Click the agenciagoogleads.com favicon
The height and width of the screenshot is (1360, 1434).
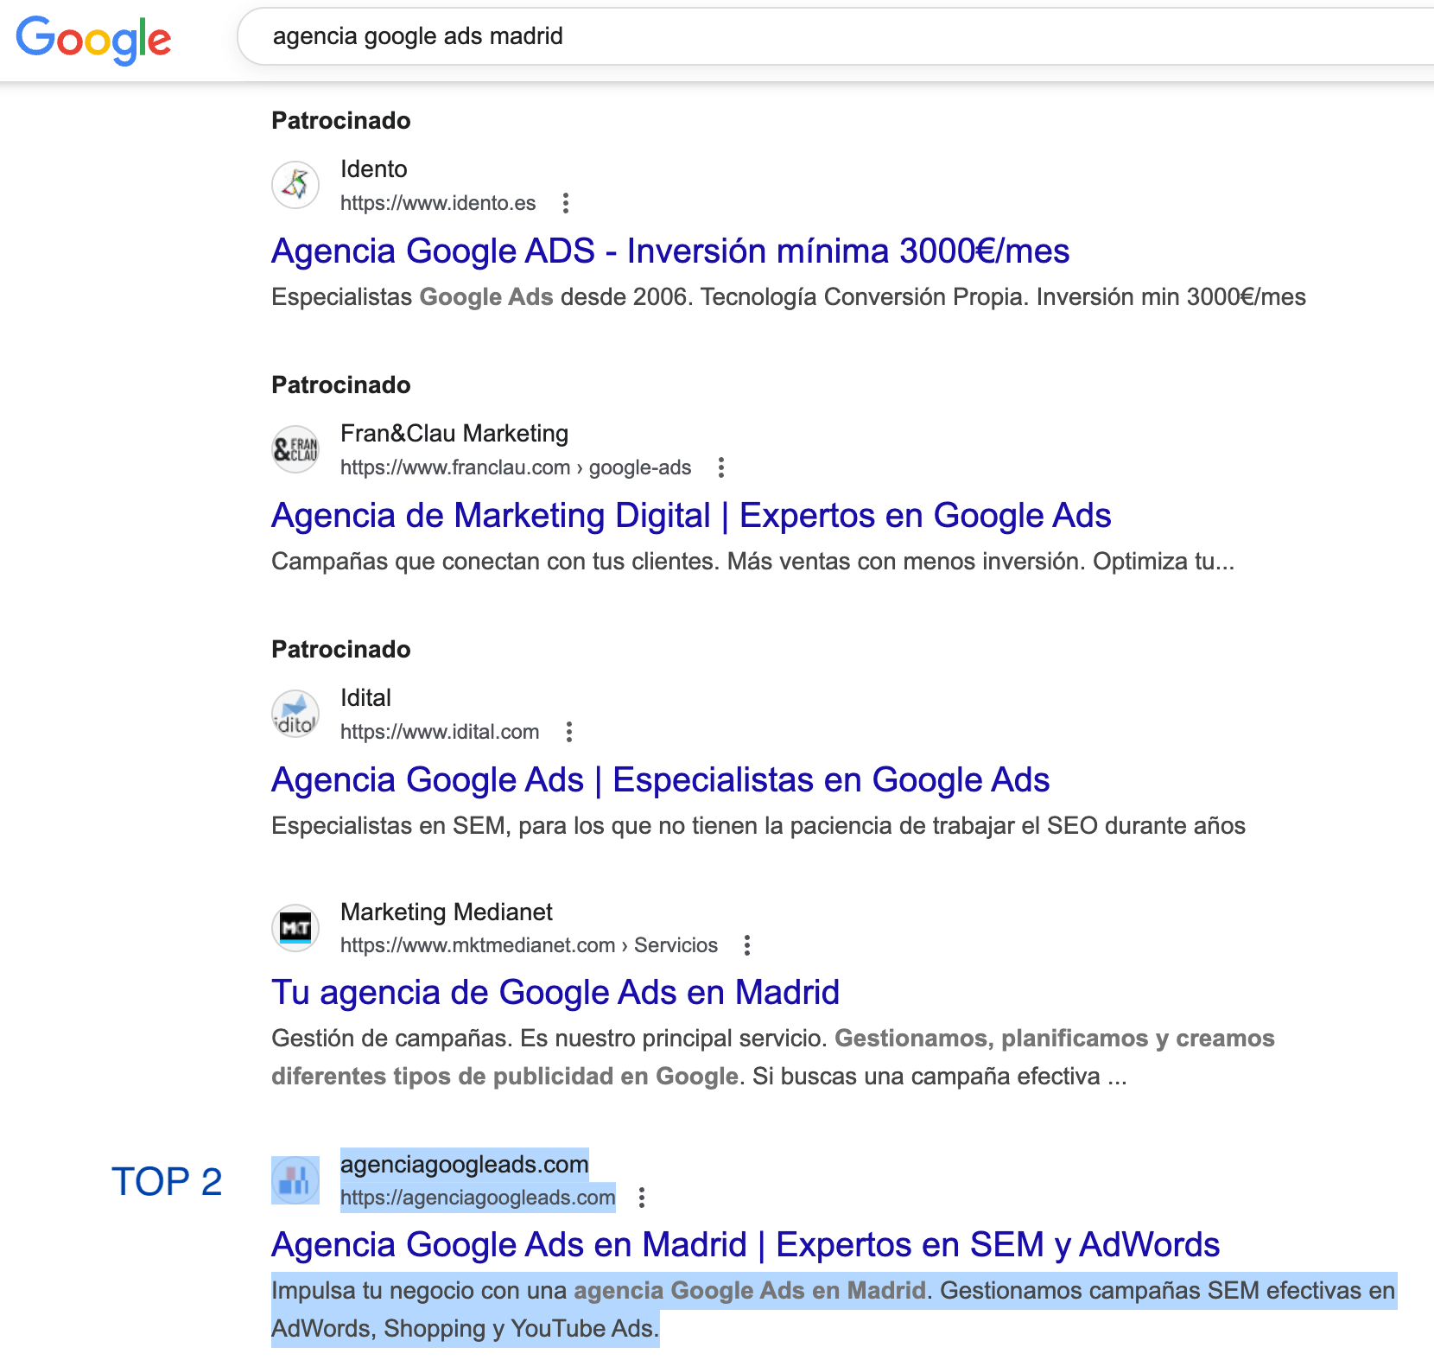(295, 1180)
